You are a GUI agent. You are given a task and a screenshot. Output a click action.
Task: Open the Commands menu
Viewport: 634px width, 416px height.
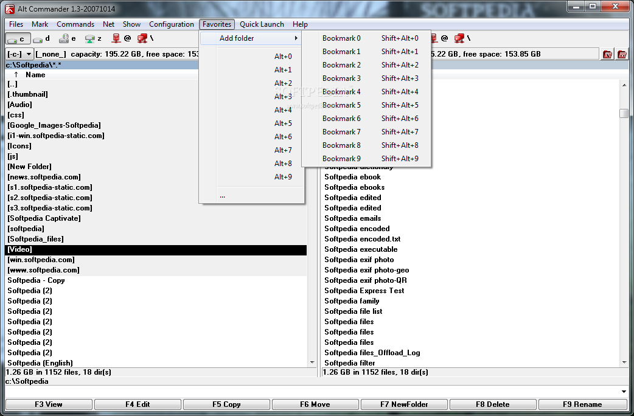coord(75,24)
